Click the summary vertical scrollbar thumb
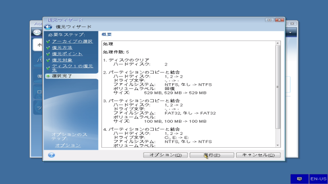 pyautogui.click(x=278, y=87)
